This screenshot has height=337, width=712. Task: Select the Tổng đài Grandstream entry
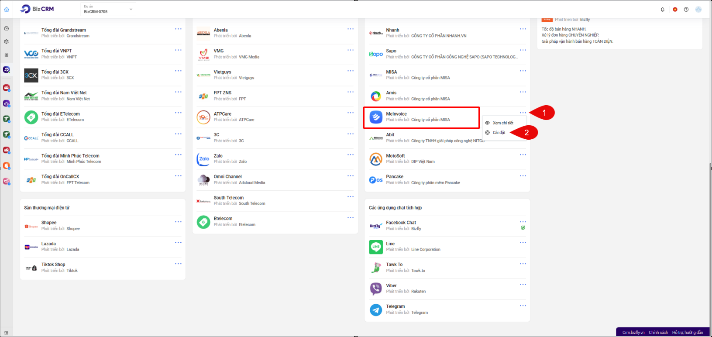103,33
